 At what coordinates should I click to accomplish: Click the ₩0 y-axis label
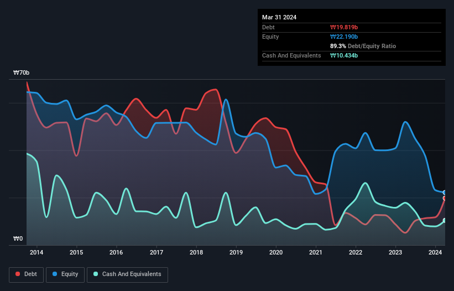point(18,238)
